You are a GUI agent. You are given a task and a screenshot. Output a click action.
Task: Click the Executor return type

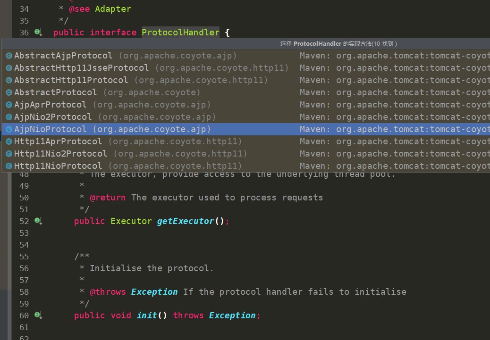click(x=131, y=221)
